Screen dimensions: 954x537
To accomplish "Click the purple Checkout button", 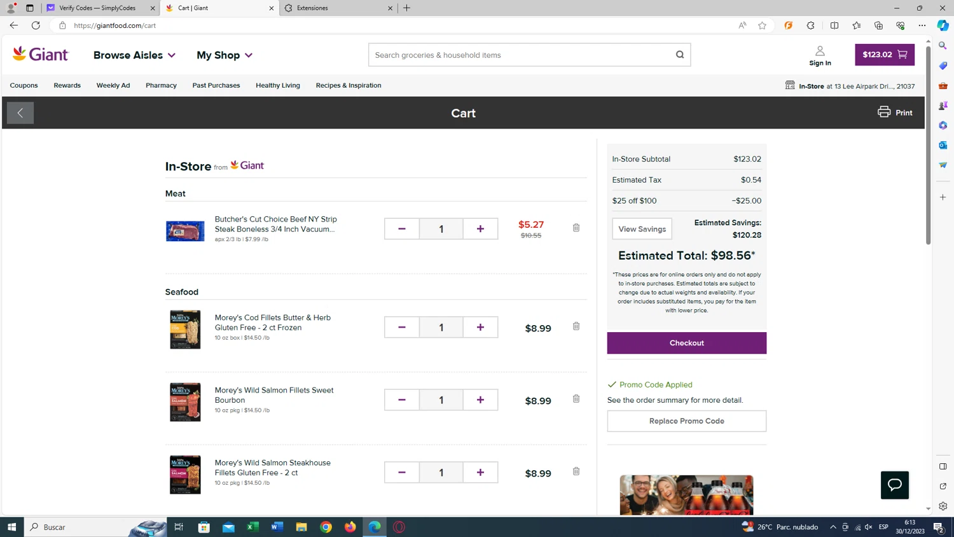I will point(686,343).
